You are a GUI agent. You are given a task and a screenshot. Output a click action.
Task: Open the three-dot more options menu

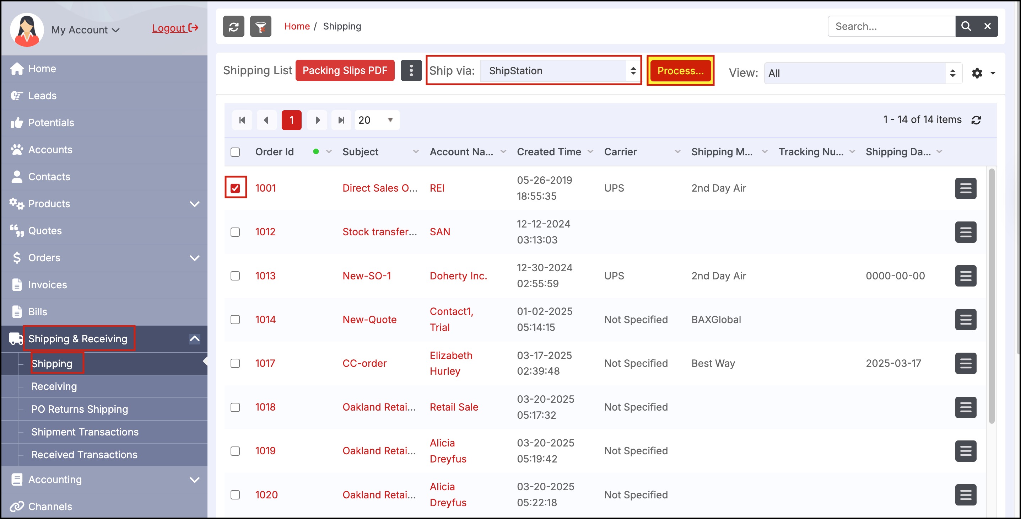[411, 71]
